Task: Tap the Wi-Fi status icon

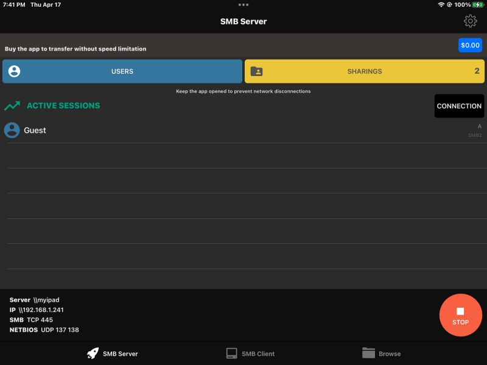Action: click(x=441, y=5)
